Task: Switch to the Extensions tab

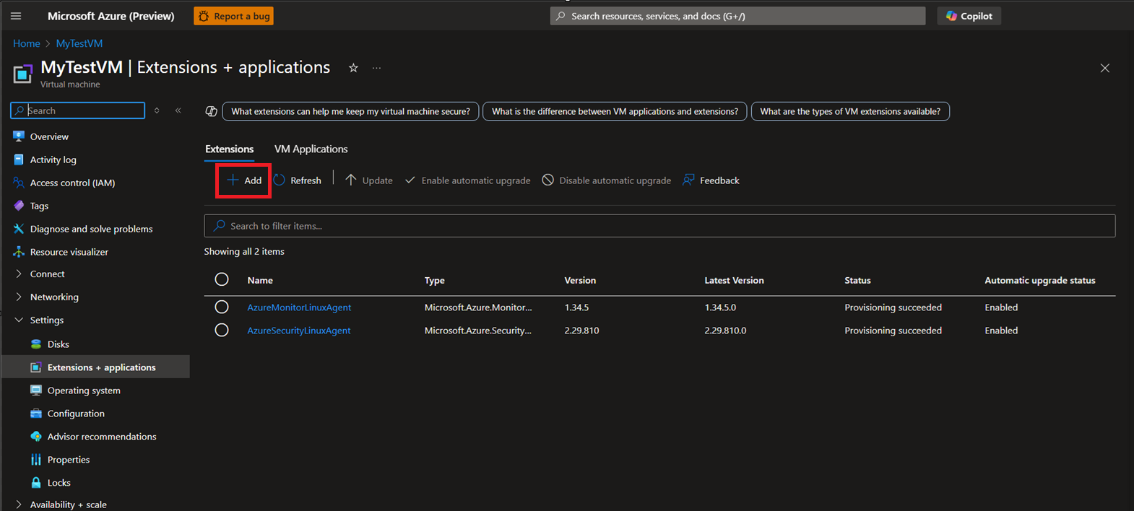Action: 230,149
